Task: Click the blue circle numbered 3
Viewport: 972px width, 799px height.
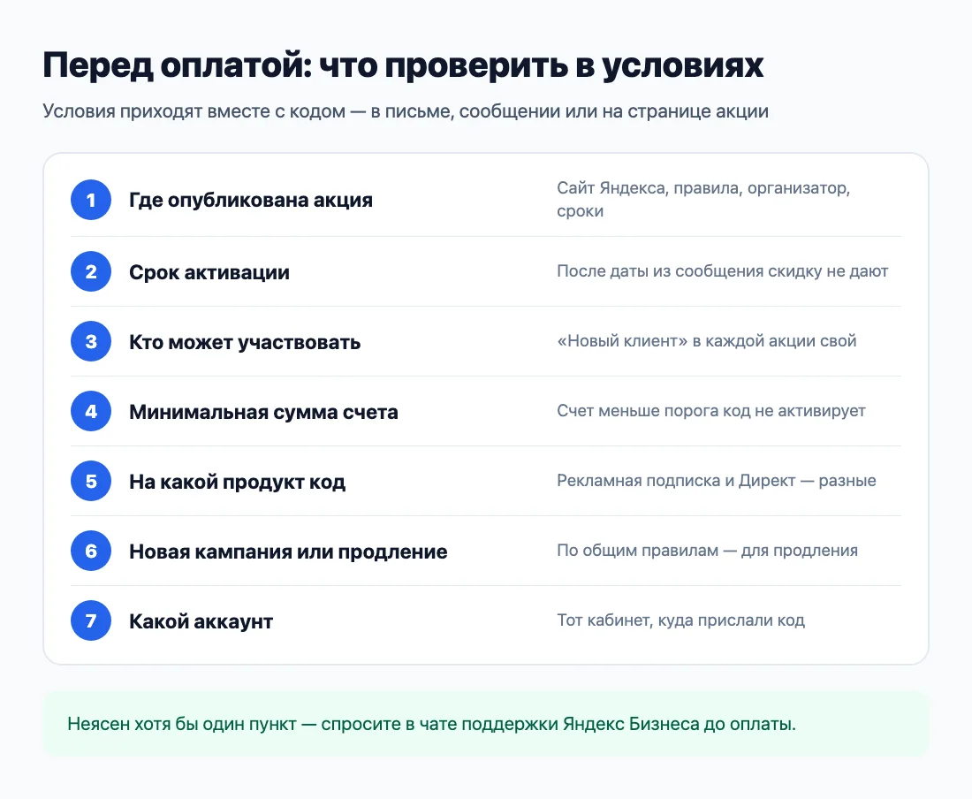Action: [91, 341]
